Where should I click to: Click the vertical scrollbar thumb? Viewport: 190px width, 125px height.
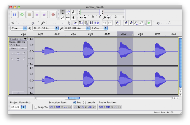coord(180,62)
